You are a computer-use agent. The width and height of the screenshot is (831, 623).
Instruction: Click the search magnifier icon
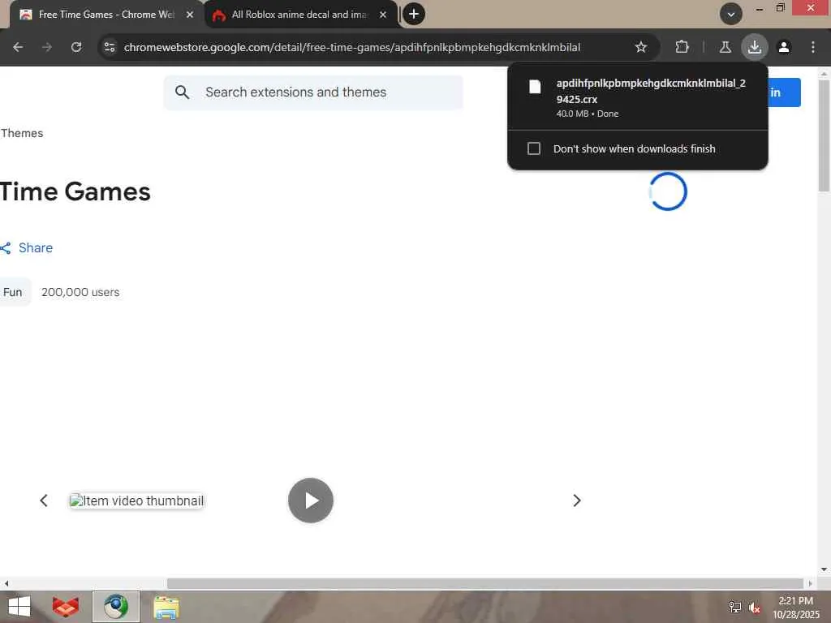click(183, 92)
